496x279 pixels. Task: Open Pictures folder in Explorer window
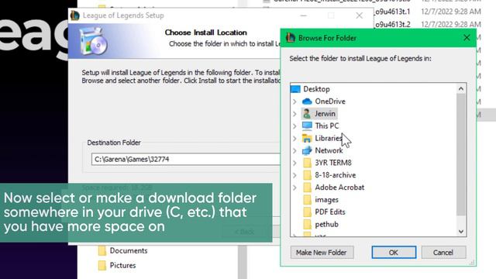pos(122,265)
